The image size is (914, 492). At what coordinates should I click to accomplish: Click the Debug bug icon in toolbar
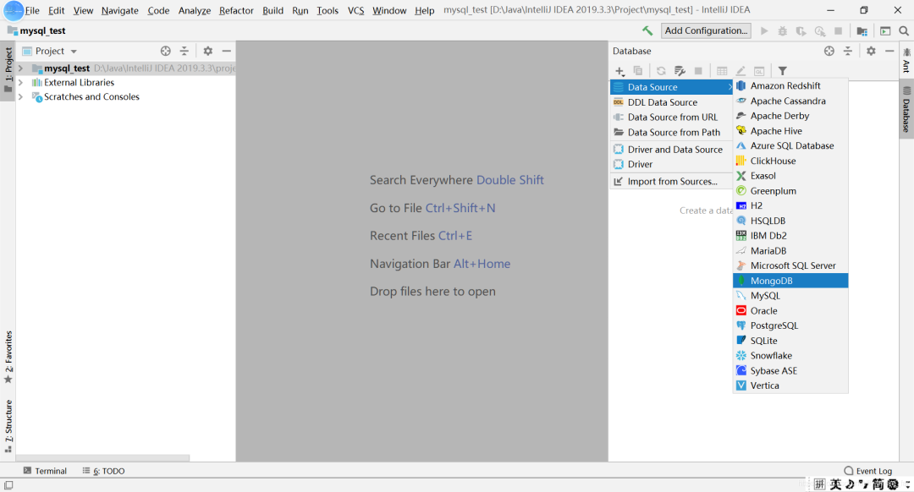click(783, 31)
